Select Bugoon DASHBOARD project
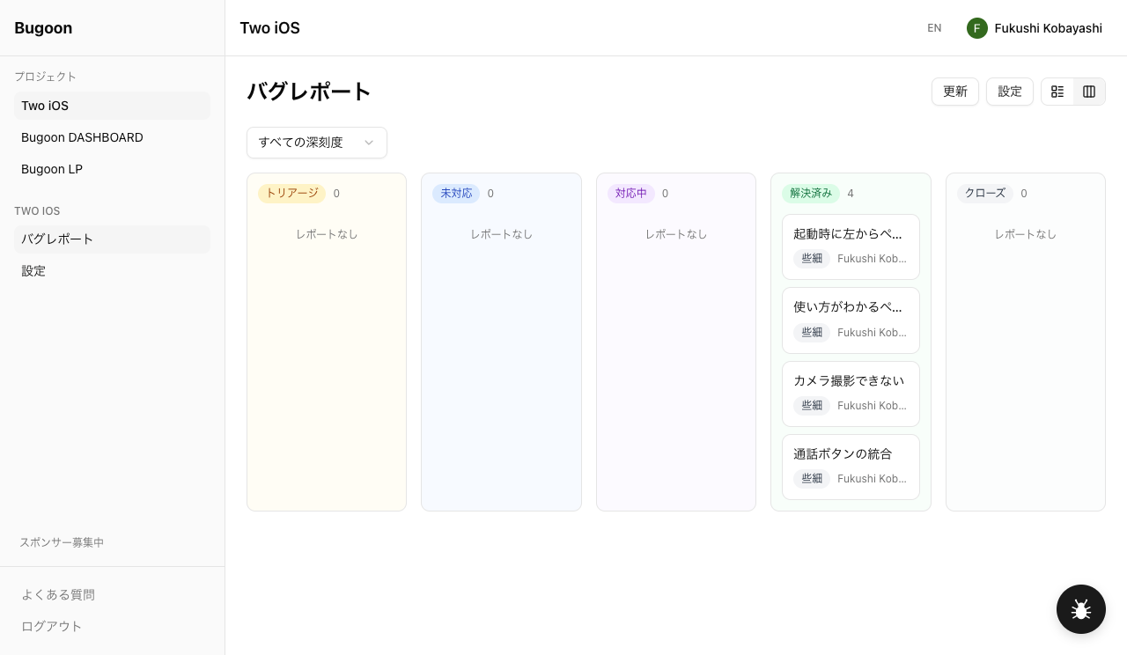The image size is (1127, 655). pos(112,137)
